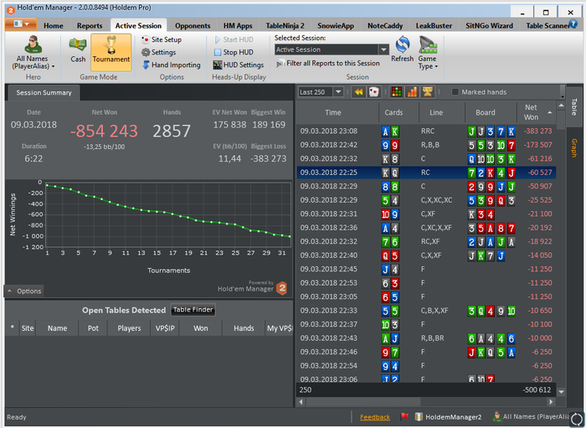Open the Last 250 hands dropdown
This screenshot has width=586, height=428.
pyautogui.click(x=338, y=92)
